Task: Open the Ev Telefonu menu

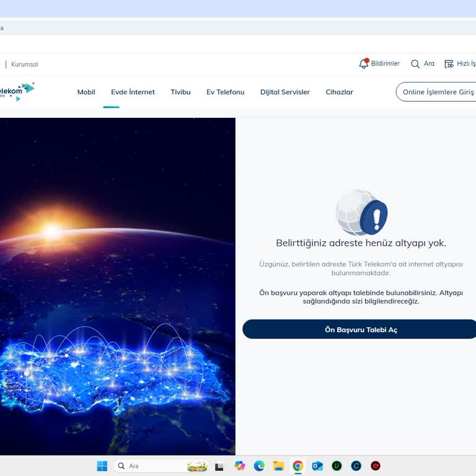Action: click(225, 92)
